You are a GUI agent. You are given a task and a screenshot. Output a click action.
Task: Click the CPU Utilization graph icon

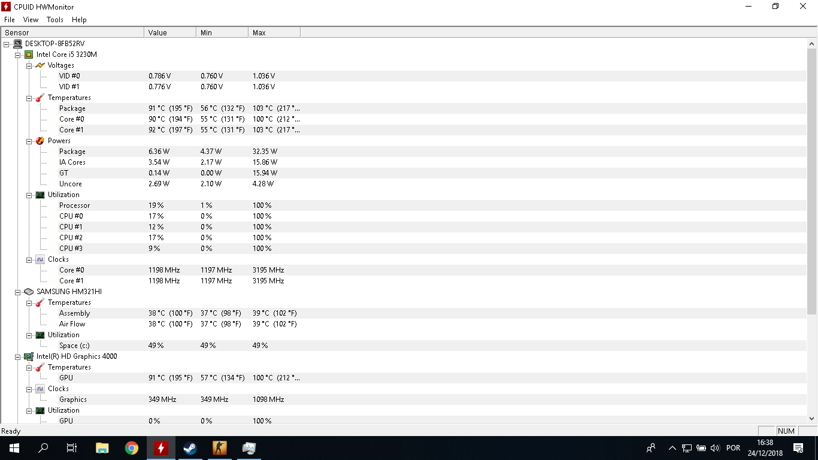coord(40,195)
